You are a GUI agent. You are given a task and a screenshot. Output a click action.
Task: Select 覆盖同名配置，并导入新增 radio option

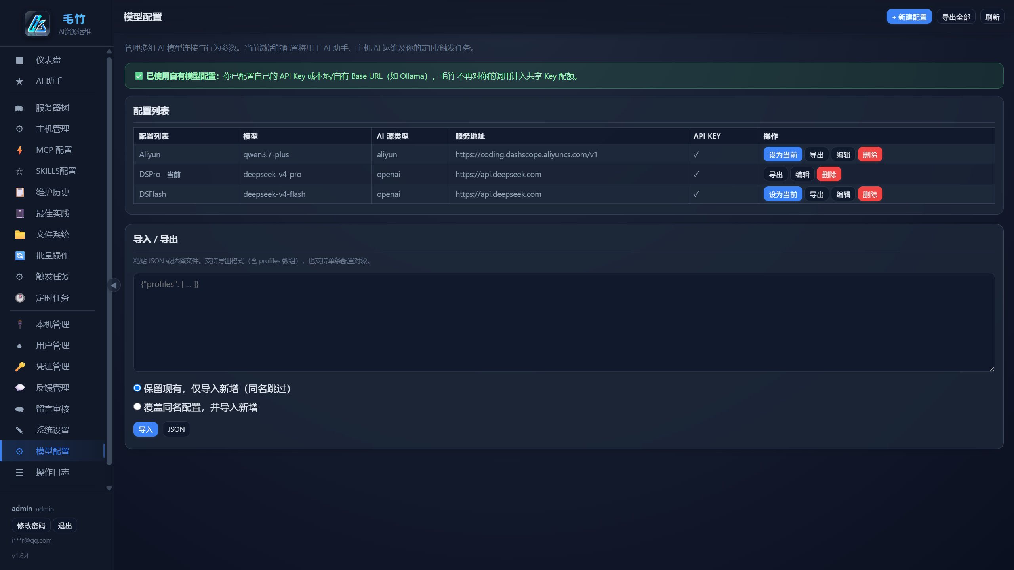[x=137, y=407]
